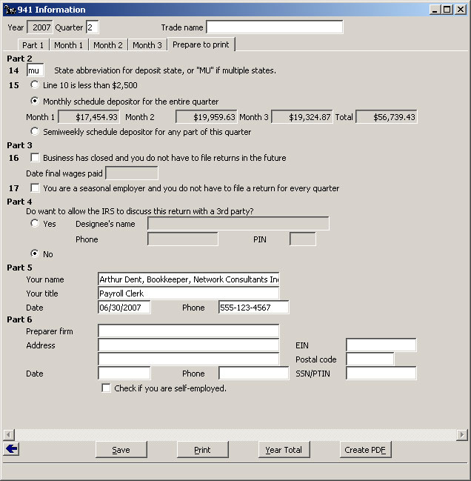
Task: Open the Month 2 tab
Action: pyautogui.click(x=108, y=45)
